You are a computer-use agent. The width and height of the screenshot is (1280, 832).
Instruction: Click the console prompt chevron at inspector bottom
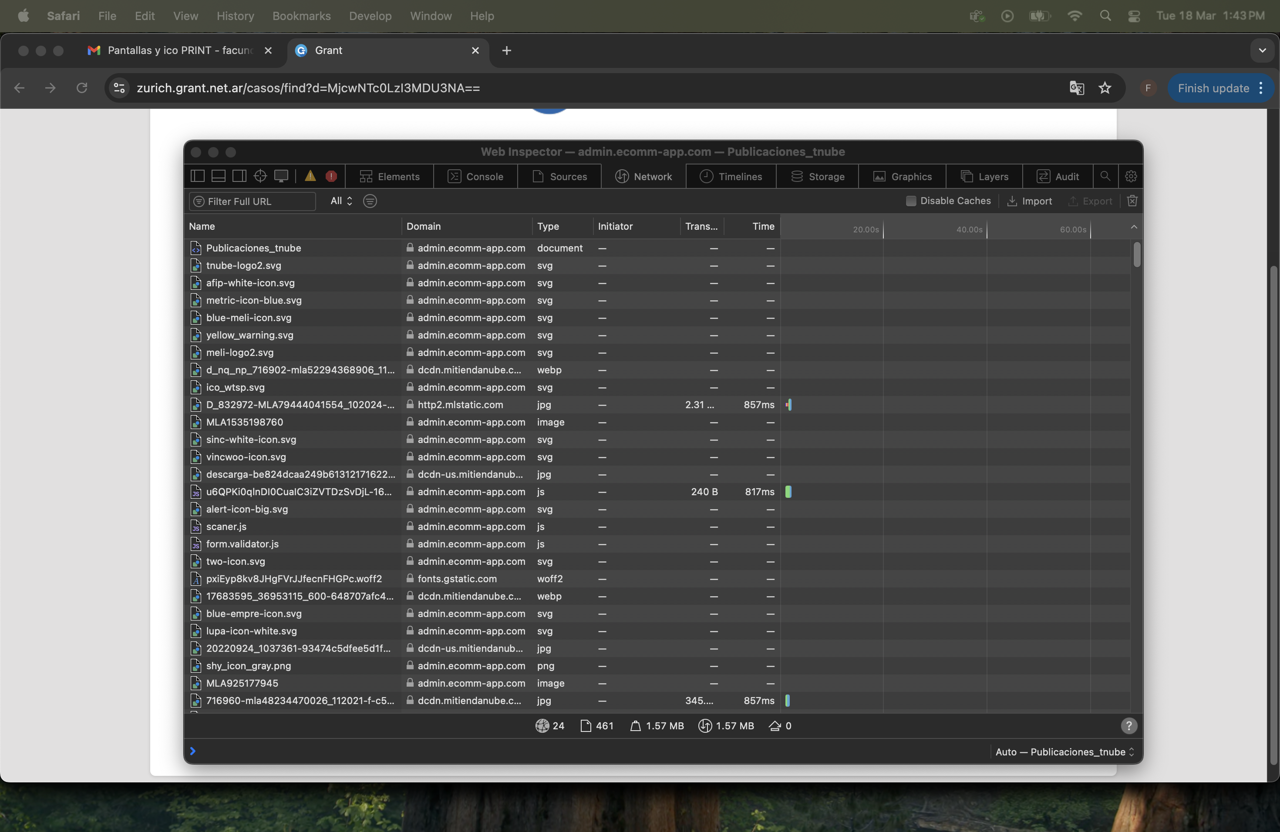(x=192, y=751)
